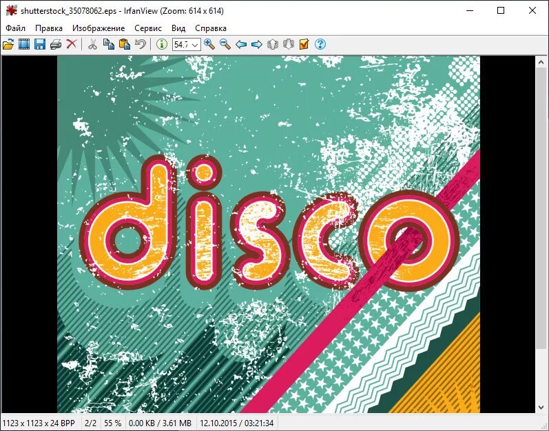Maximize the IrfanView window
Image resolution: width=549 pixels, height=431 pixels.
tap(501, 10)
